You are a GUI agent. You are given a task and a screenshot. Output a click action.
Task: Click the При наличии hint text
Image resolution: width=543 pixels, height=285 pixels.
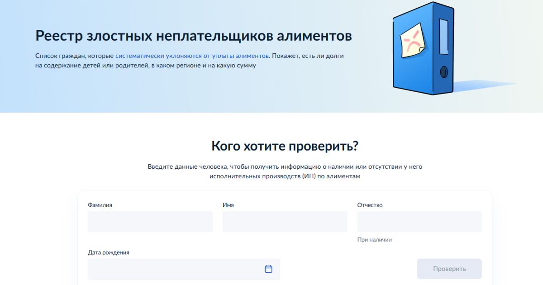[374, 240]
